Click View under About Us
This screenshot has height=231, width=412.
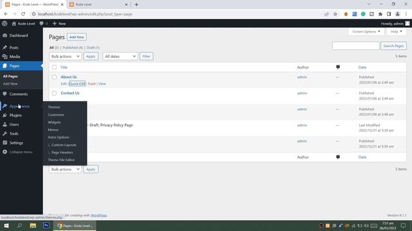(x=102, y=84)
